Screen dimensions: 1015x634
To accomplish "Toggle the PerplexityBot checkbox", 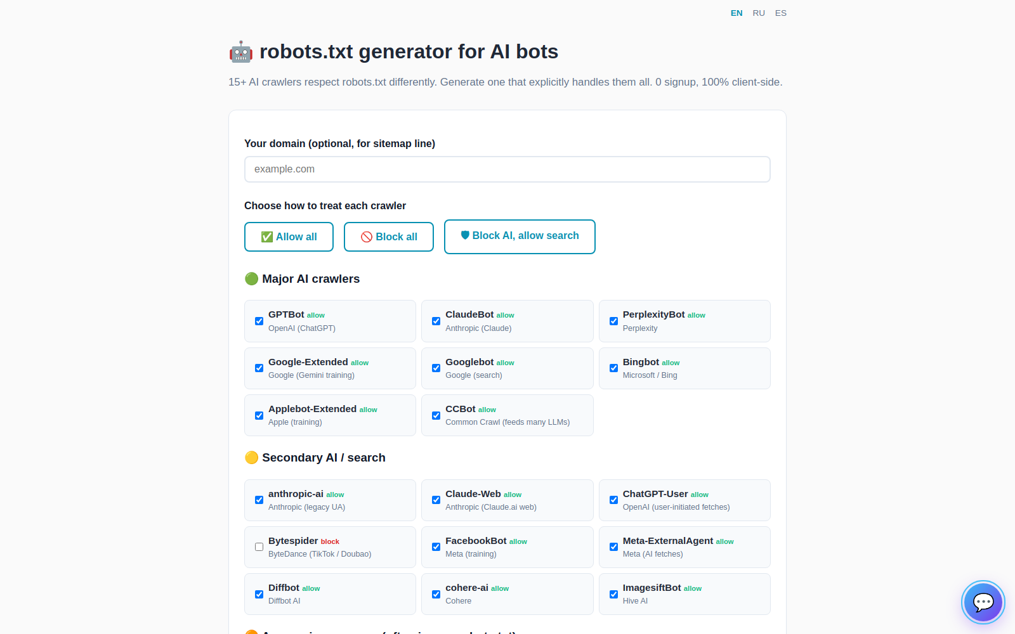I will 613,321.
